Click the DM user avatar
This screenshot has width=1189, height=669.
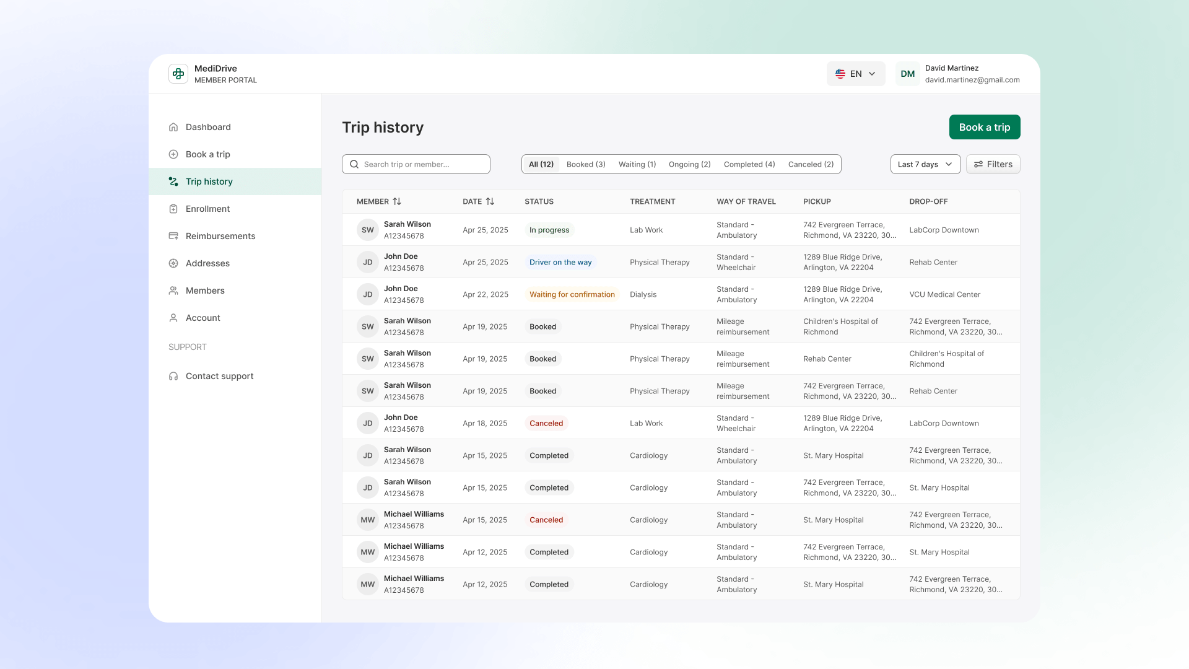point(908,74)
